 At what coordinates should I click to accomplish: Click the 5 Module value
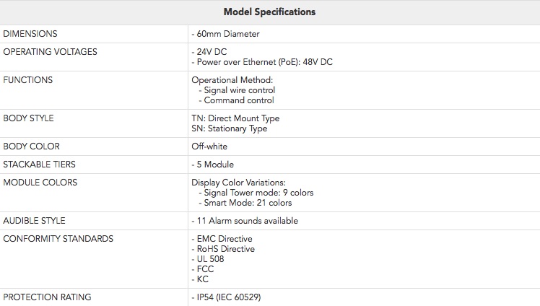213,165
